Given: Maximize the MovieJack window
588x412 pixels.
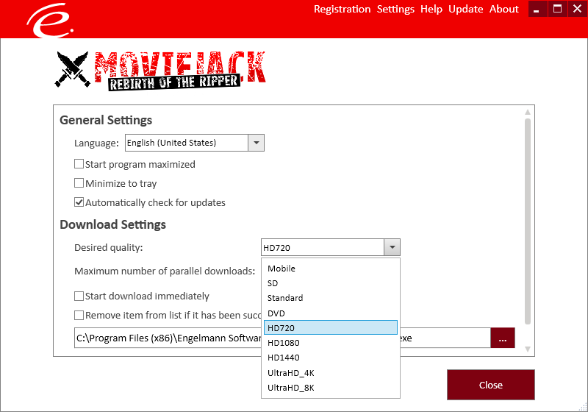Looking at the screenshot, I should 558,9.
